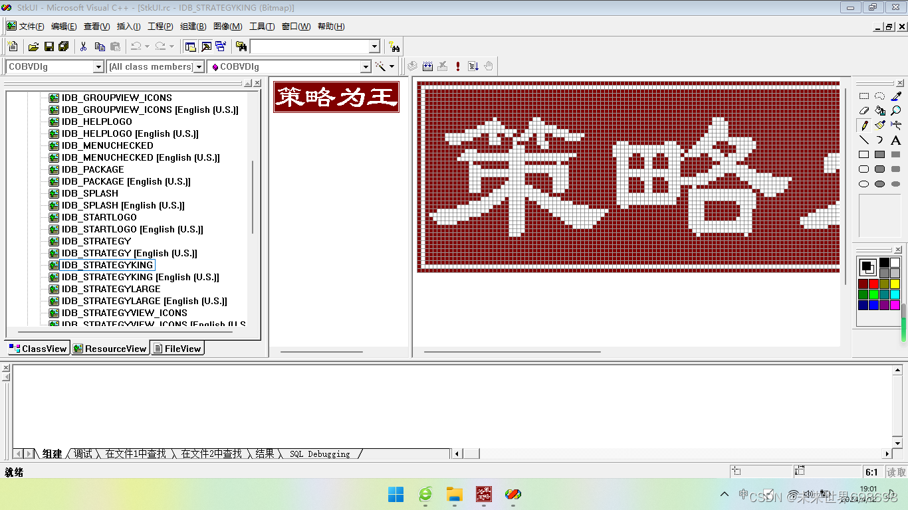Image resolution: width=908 pixels, height=510 pixels.
Task: Click the Save All toolbar button
Action: (x=63, y=46)
